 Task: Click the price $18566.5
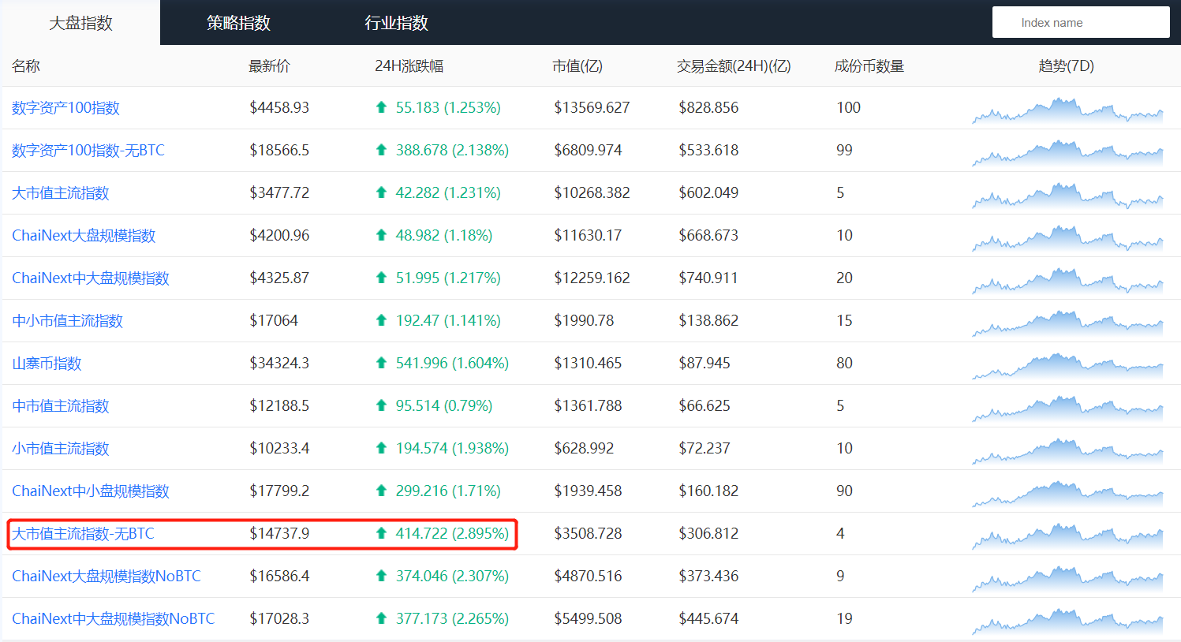coord(279,150)
